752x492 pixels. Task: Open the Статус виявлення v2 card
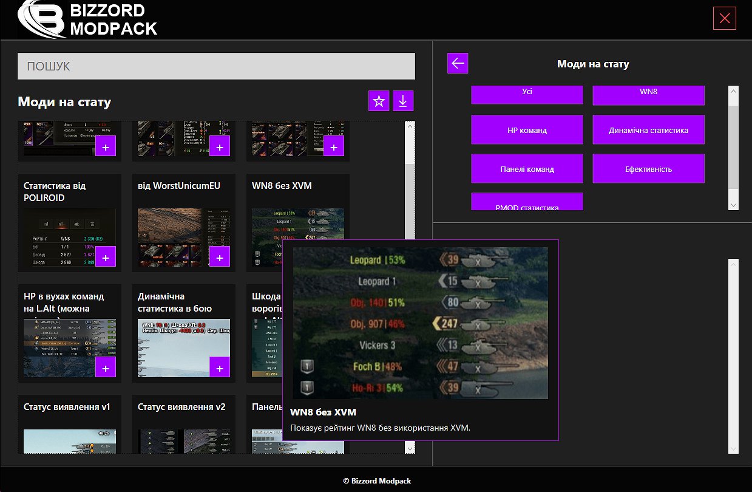pos(184,424)
